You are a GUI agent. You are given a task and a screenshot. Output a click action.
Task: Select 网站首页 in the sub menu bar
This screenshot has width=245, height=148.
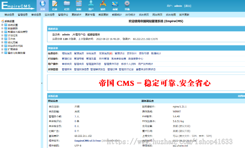coord(157,15)
